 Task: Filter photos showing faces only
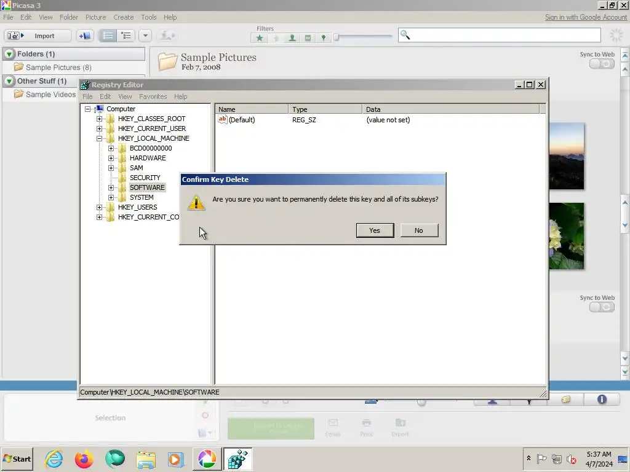pyautogui.click(x=292, y=38)
